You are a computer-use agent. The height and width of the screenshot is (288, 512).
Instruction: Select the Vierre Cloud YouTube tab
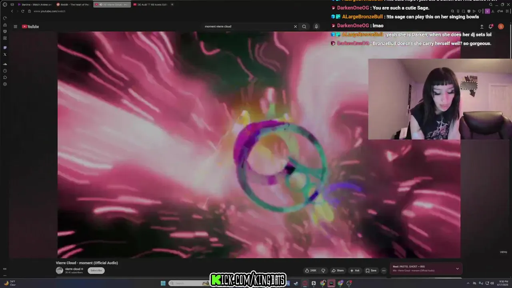(112, 4)
